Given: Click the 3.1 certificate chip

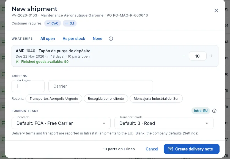Looking at the screenshot, I should [x=70, y=23].
